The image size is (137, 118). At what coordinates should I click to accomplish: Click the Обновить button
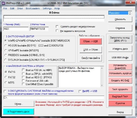tap(120, 19)
